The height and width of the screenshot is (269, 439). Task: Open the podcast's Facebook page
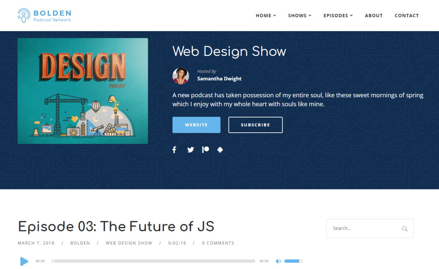[174, 149]
